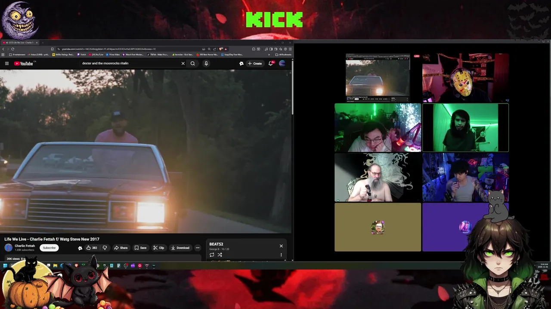Toggle shuffle in BEATS2 playlist panel
Image resolution: width=551 pixels, height=309 pixels.
pos(220,255)
